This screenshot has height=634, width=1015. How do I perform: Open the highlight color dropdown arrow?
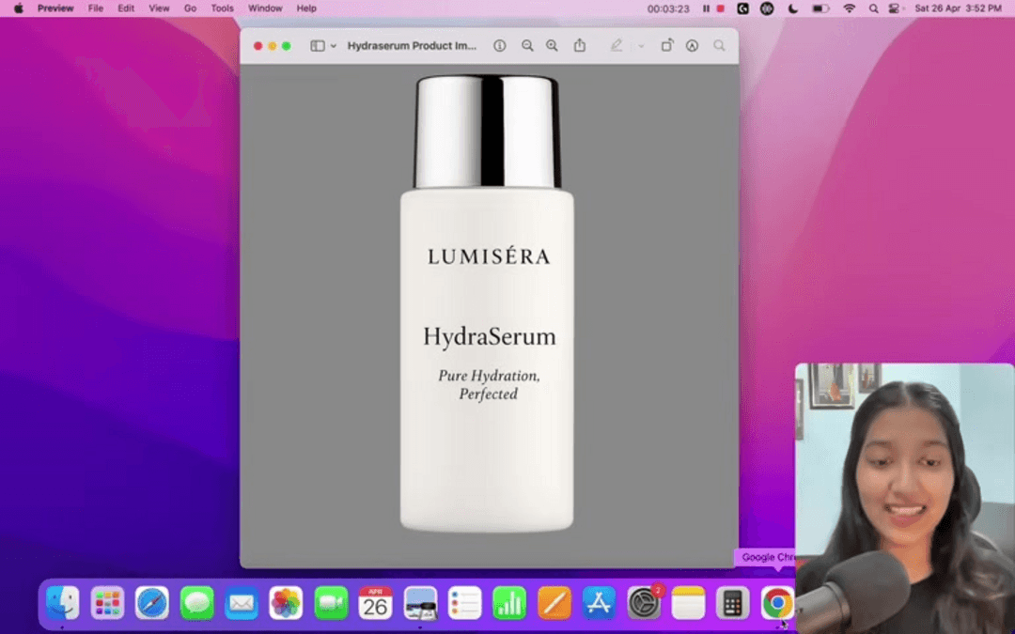click(641, 46)
